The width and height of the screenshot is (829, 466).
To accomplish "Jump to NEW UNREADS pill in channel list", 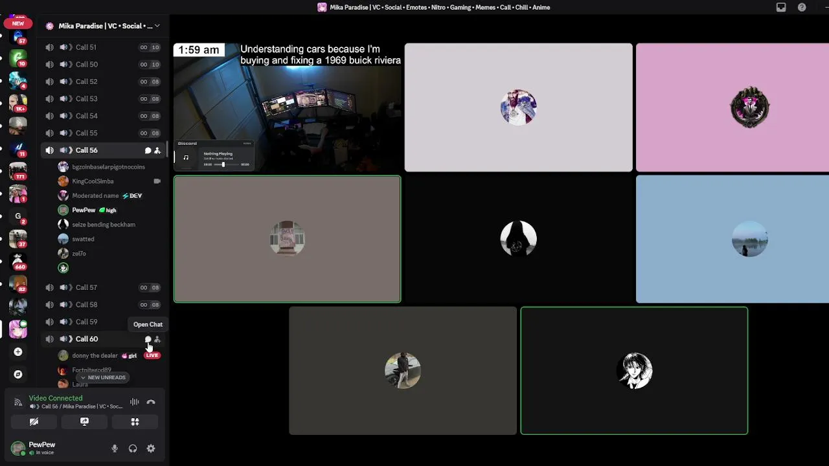I will click(x=103, y=377).
